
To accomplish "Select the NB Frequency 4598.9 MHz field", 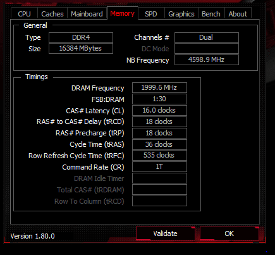I will pyautogui.click(x=207, y=59).
